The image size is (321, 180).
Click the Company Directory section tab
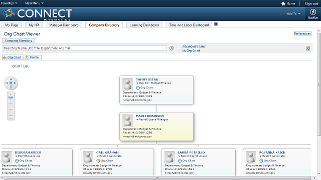(19, 41)
